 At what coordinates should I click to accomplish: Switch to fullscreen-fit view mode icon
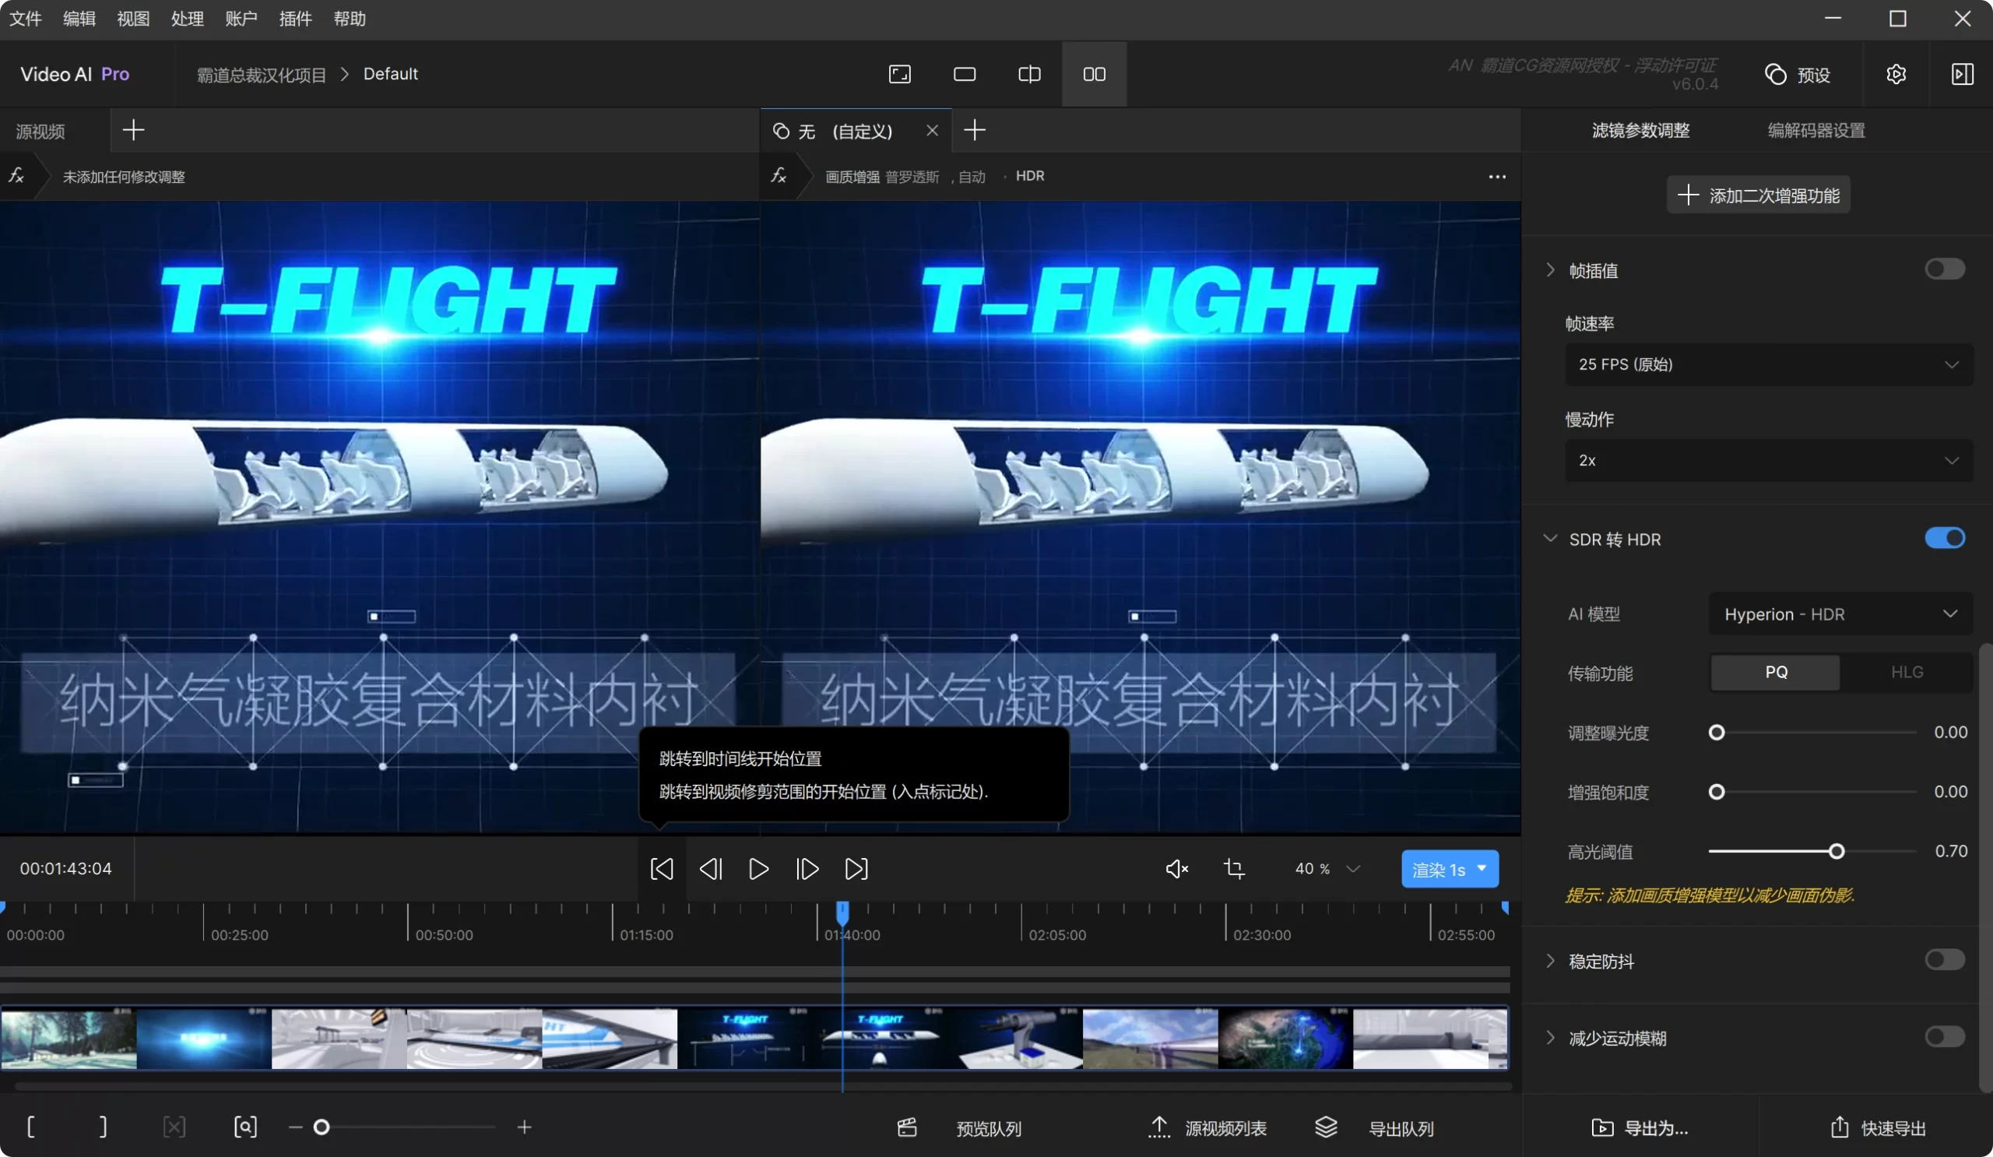(900, 74)
